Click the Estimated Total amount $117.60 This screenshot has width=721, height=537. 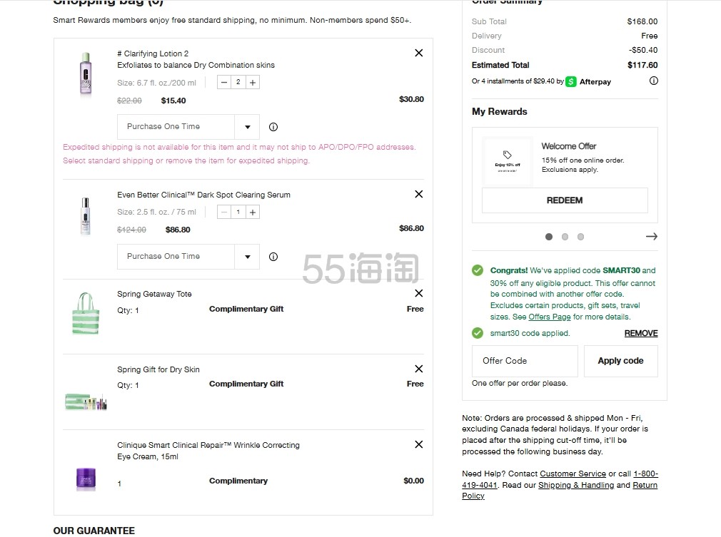click(642, 65)
